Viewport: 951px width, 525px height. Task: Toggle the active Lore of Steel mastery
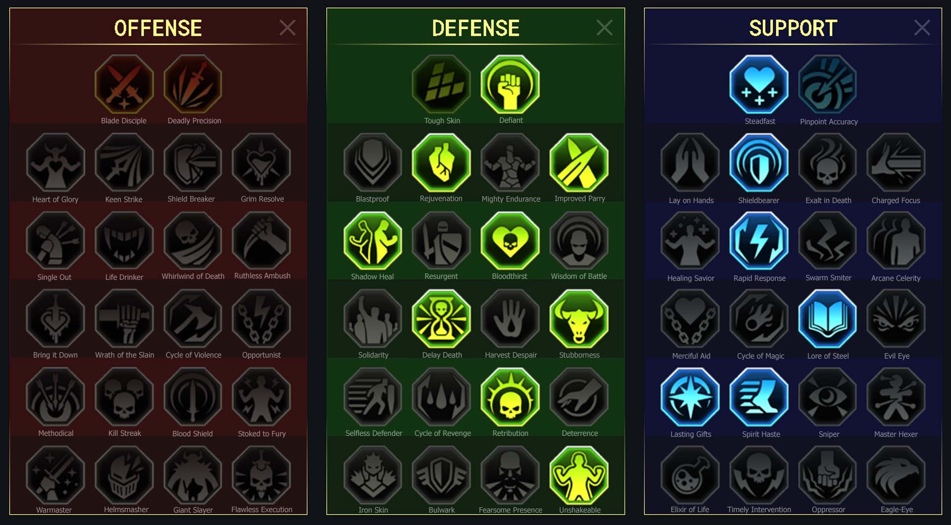(828, 319)
